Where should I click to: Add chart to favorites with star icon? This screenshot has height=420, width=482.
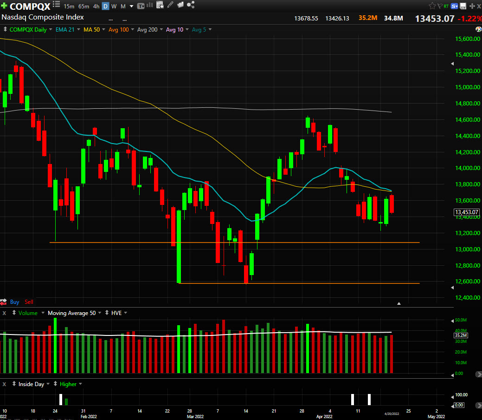(432, 6)
